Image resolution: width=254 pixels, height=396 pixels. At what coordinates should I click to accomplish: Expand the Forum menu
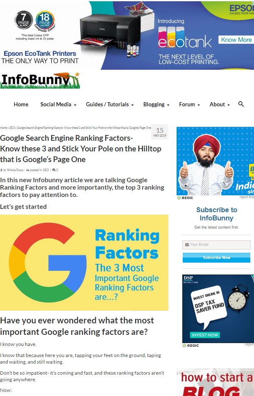coord(189,104)
